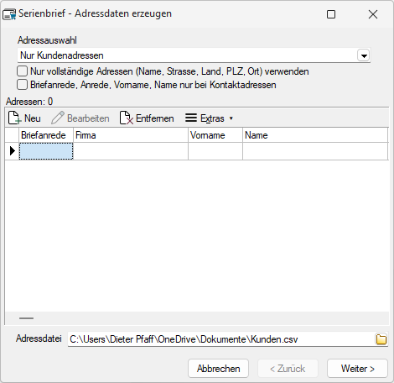
Task: Select the current row arrow indicator
Action: point(12,151)
